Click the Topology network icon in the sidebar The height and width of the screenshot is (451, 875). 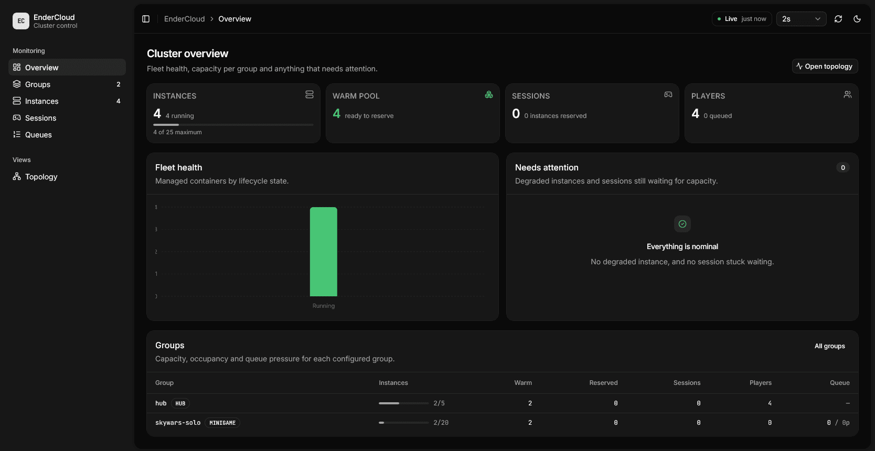coord(17,176)
